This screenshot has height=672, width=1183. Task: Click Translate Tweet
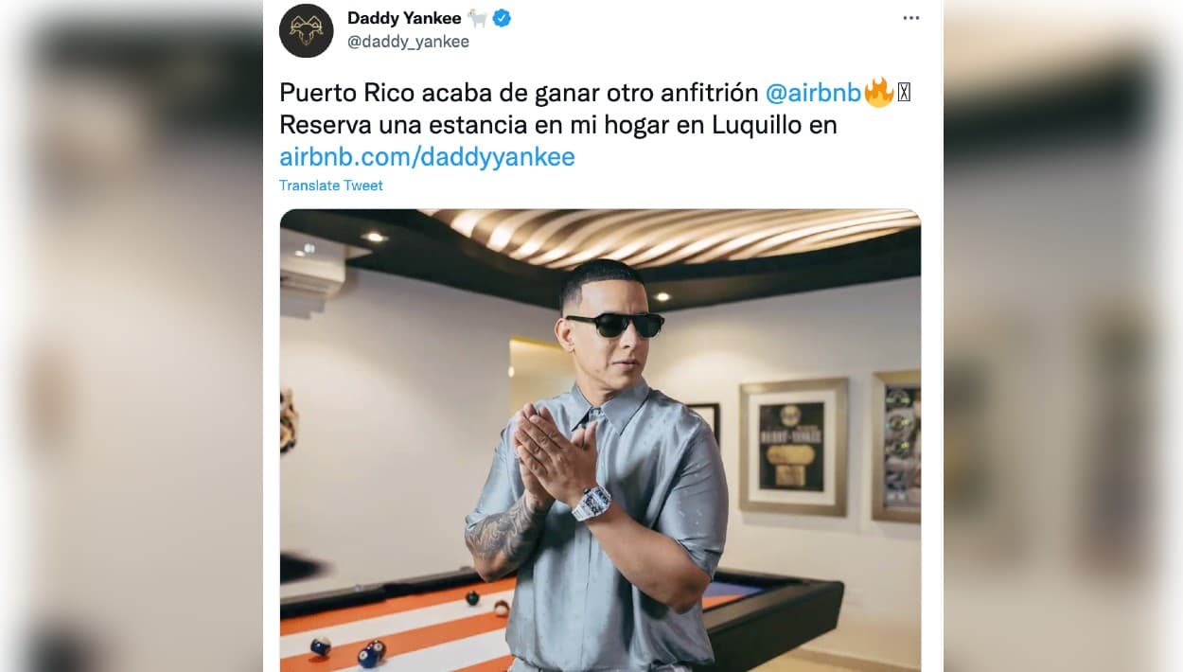(x=331, y=186)
